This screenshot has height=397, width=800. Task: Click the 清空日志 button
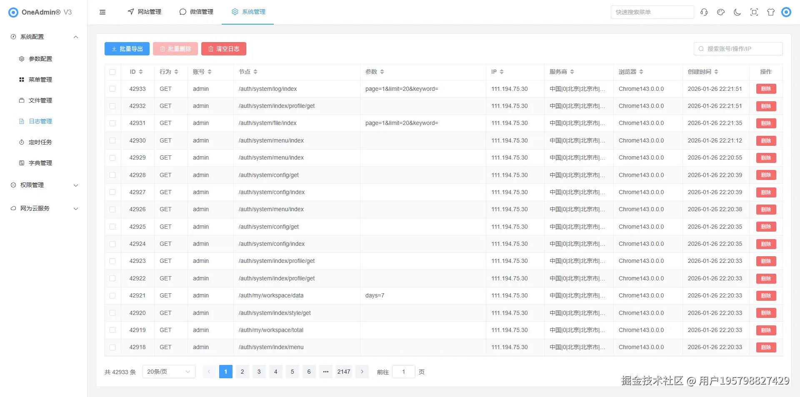[224, 49]
